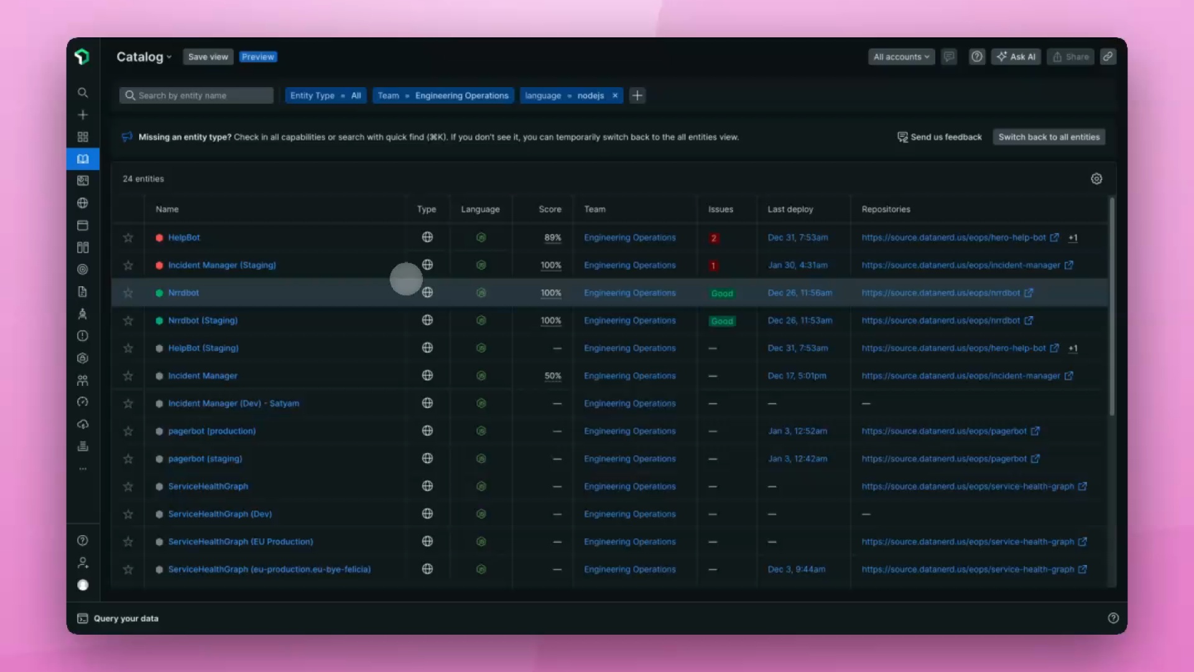The width and height of the screenshot is (1194, 672).
Task: Click the table settings gear icon
Action: pos(1096,179)
